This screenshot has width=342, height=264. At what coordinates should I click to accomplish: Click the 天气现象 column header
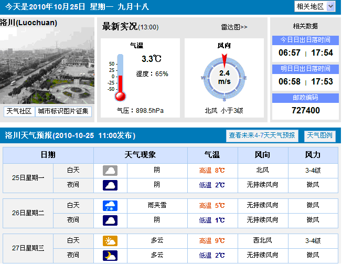click(x=140, y=155)
